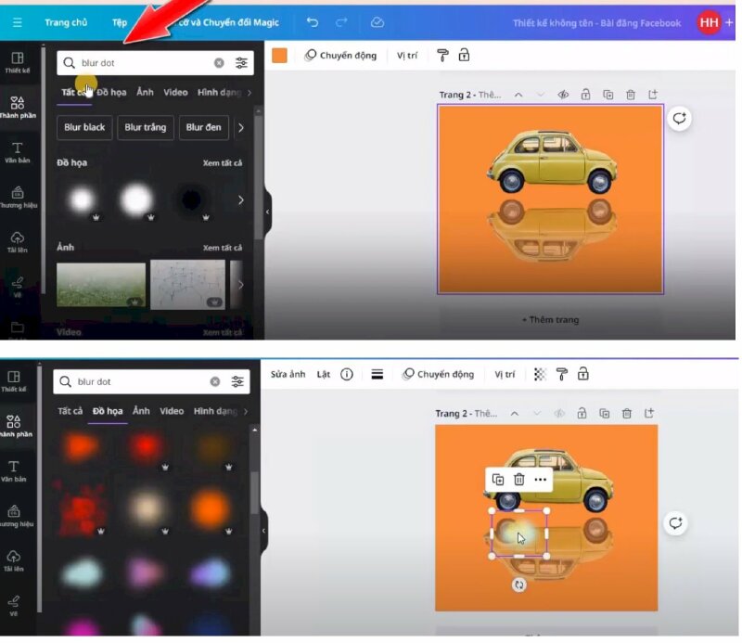Open the orange color swatch in the toolbar

click(279, 56)
